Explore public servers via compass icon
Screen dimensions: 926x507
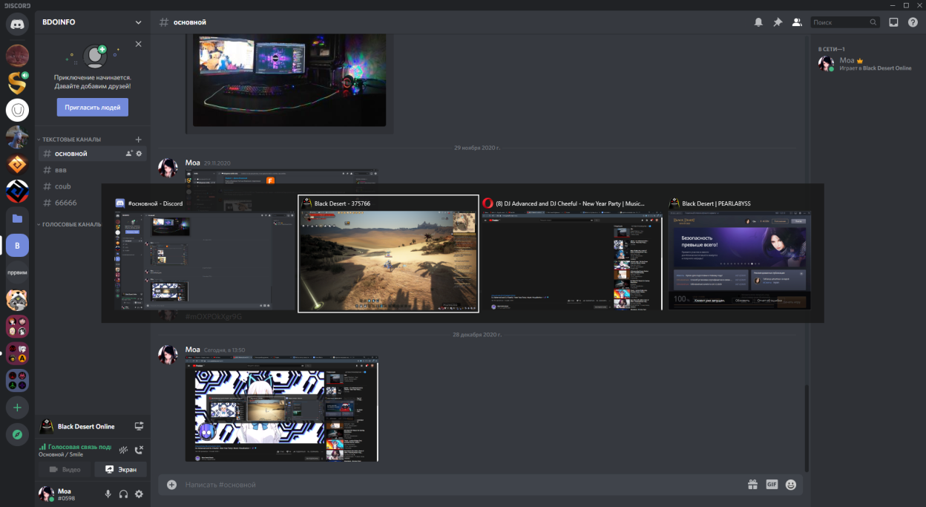(17, 434)
